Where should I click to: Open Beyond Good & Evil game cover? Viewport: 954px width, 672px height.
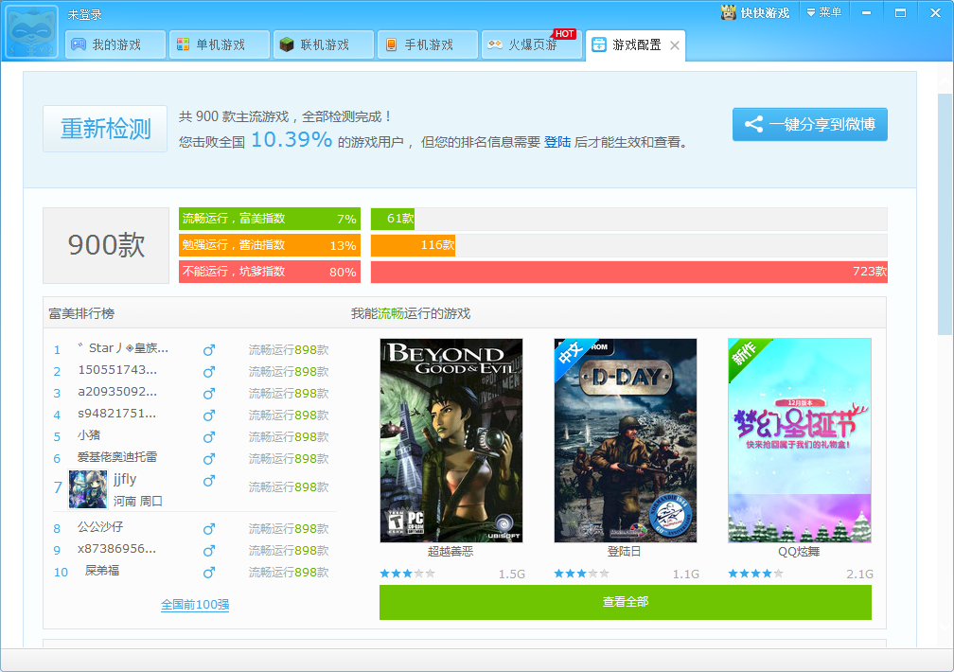coord(450,440)
